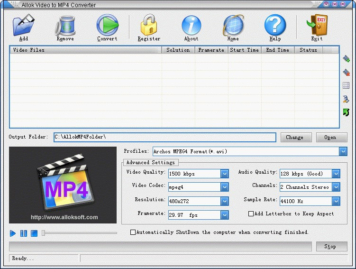Click the Change output folder button
Screen dimensions: 356x269
tap(296, 138)
